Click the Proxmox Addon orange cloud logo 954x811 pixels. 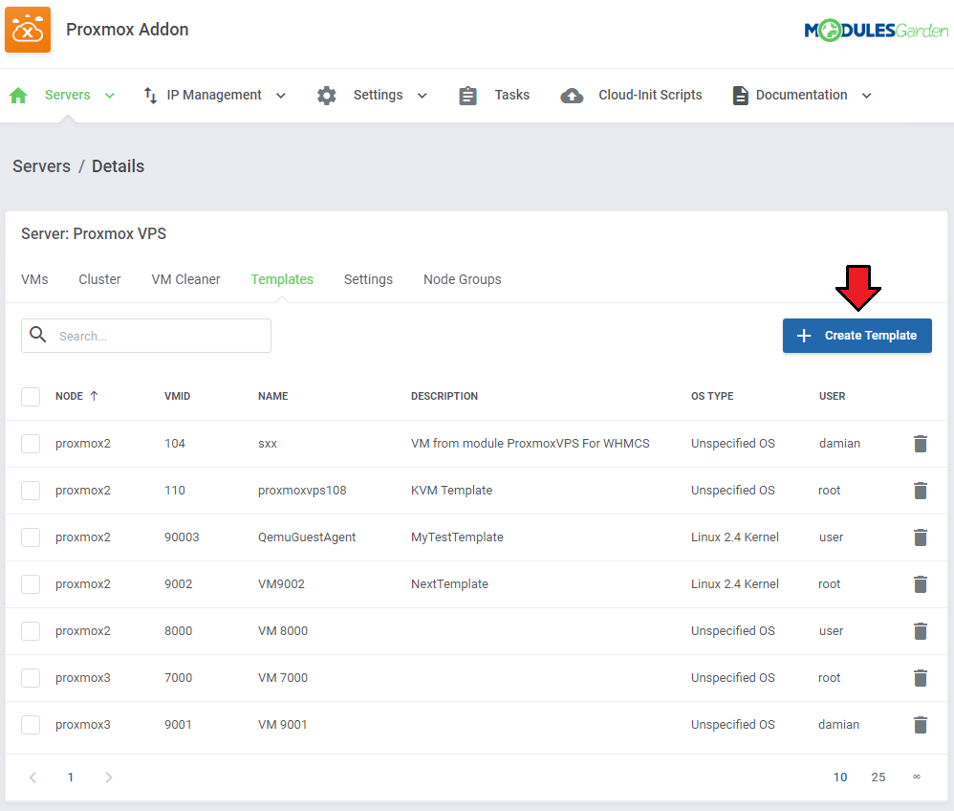pyautogui.click(x=28, y=30)
